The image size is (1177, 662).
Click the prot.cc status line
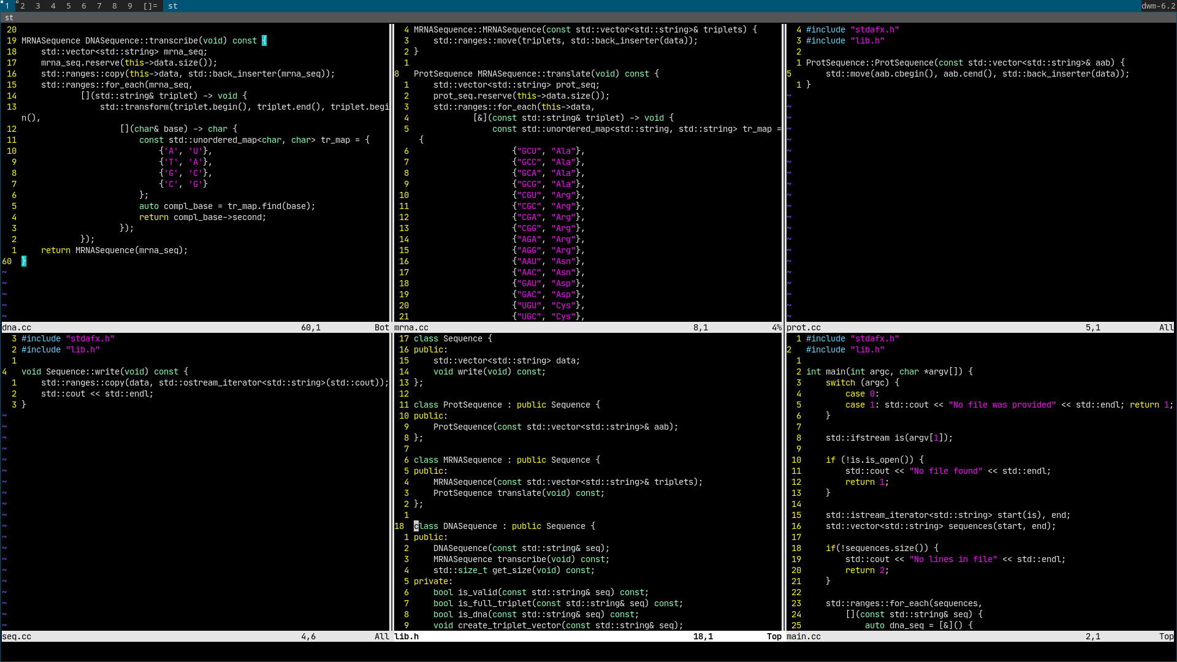coord(804,327)
